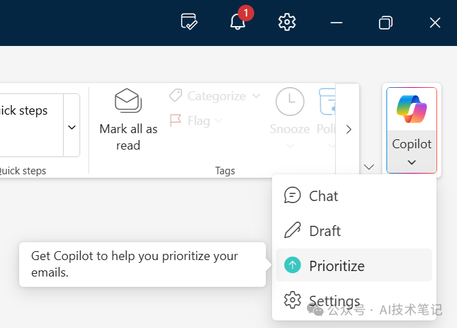Collapse the Copilot dropdown arrow
457x328 pixels.
412,162
